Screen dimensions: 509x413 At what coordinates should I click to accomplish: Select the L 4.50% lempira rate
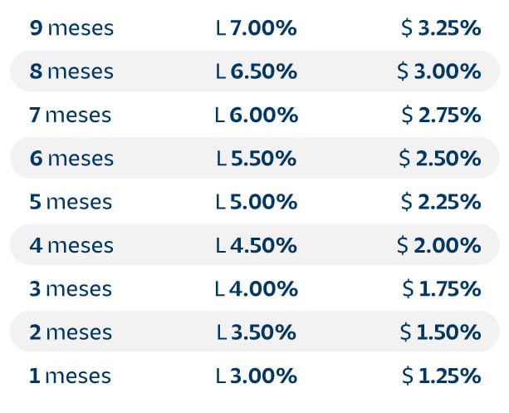pyautogui.click(x=256, y=246)
